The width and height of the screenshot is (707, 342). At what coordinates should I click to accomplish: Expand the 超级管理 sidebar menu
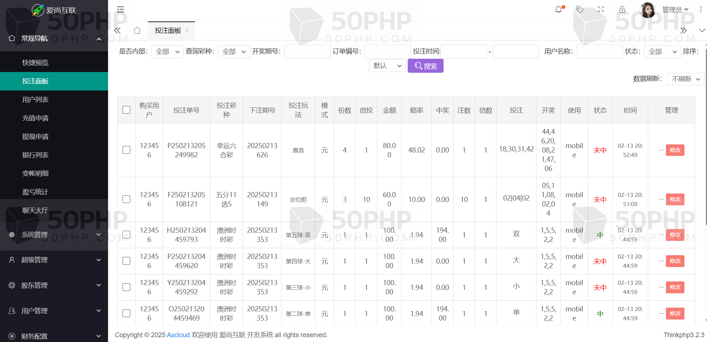click(x=54, y=260)
